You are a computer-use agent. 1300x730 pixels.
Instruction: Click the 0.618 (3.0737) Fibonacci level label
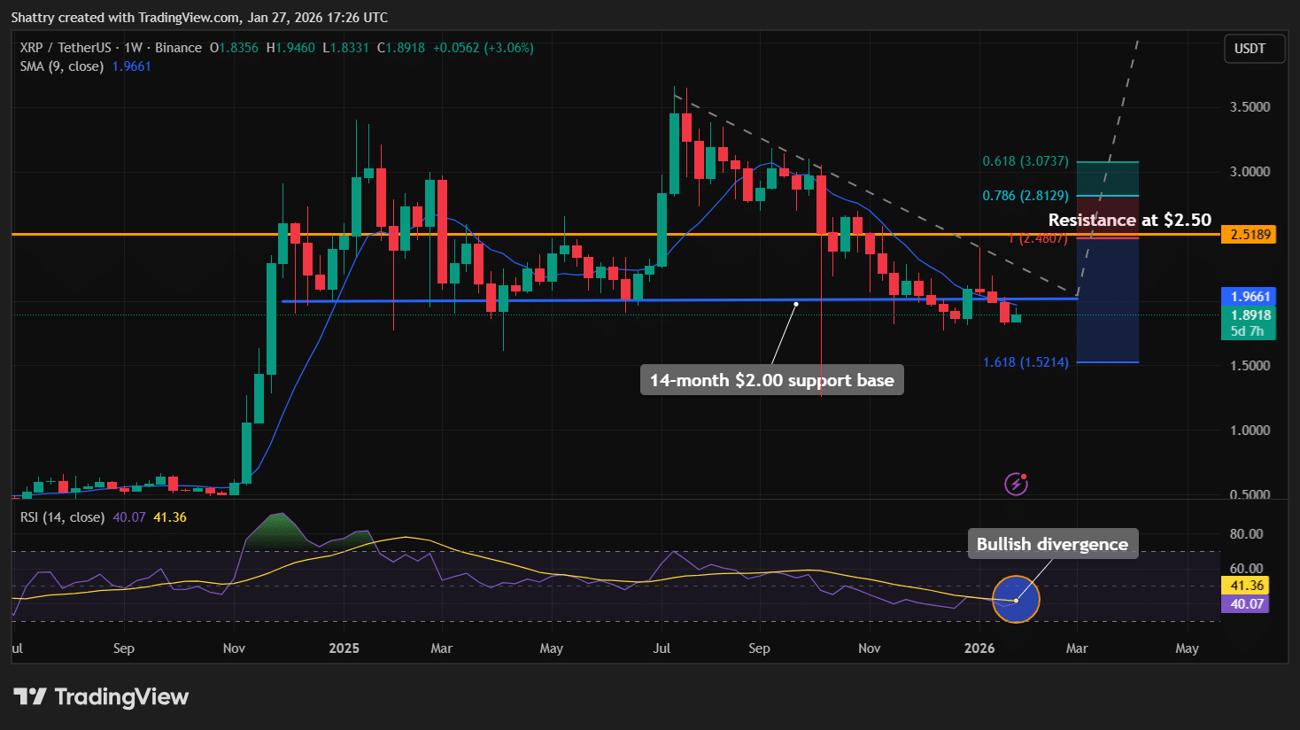(1025, 161)
